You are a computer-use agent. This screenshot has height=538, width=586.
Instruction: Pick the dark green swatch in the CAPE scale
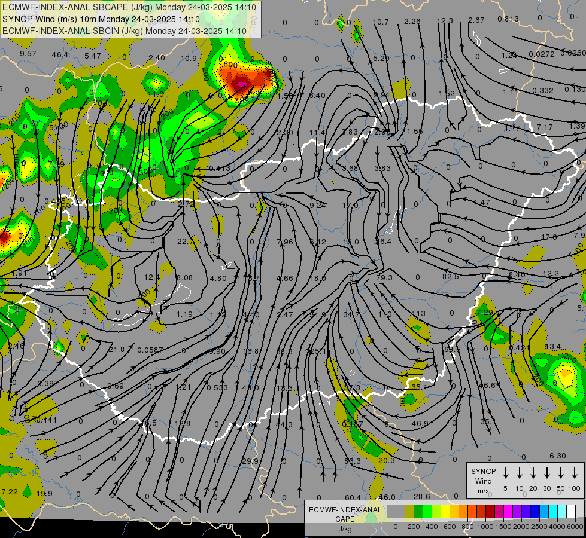(x=418, y=511)
